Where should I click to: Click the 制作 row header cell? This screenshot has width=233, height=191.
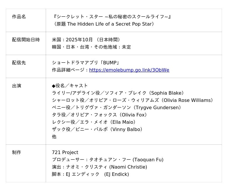(x=17, y=153)
